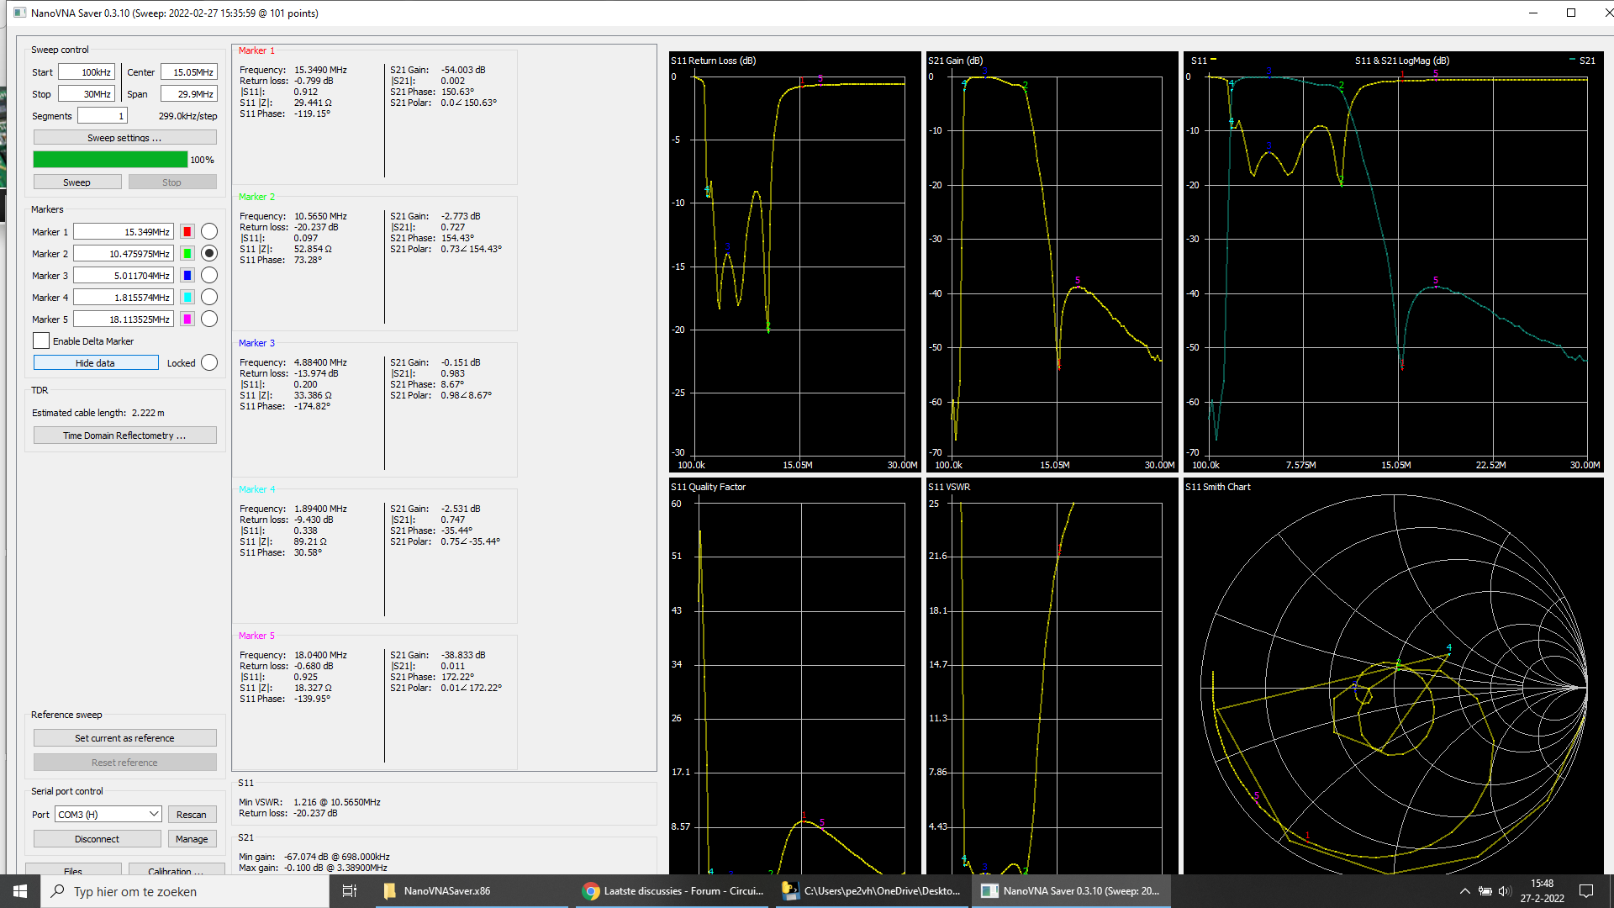Click the Rescan ports button

(x=192, y=814)
